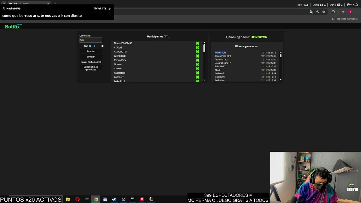Click the Kick icon beside ALEX_BOTS1

point(198,52)
